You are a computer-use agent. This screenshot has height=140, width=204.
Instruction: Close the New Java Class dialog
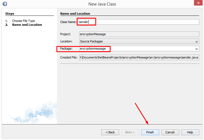pyautogui.click(x=198, y=3)
